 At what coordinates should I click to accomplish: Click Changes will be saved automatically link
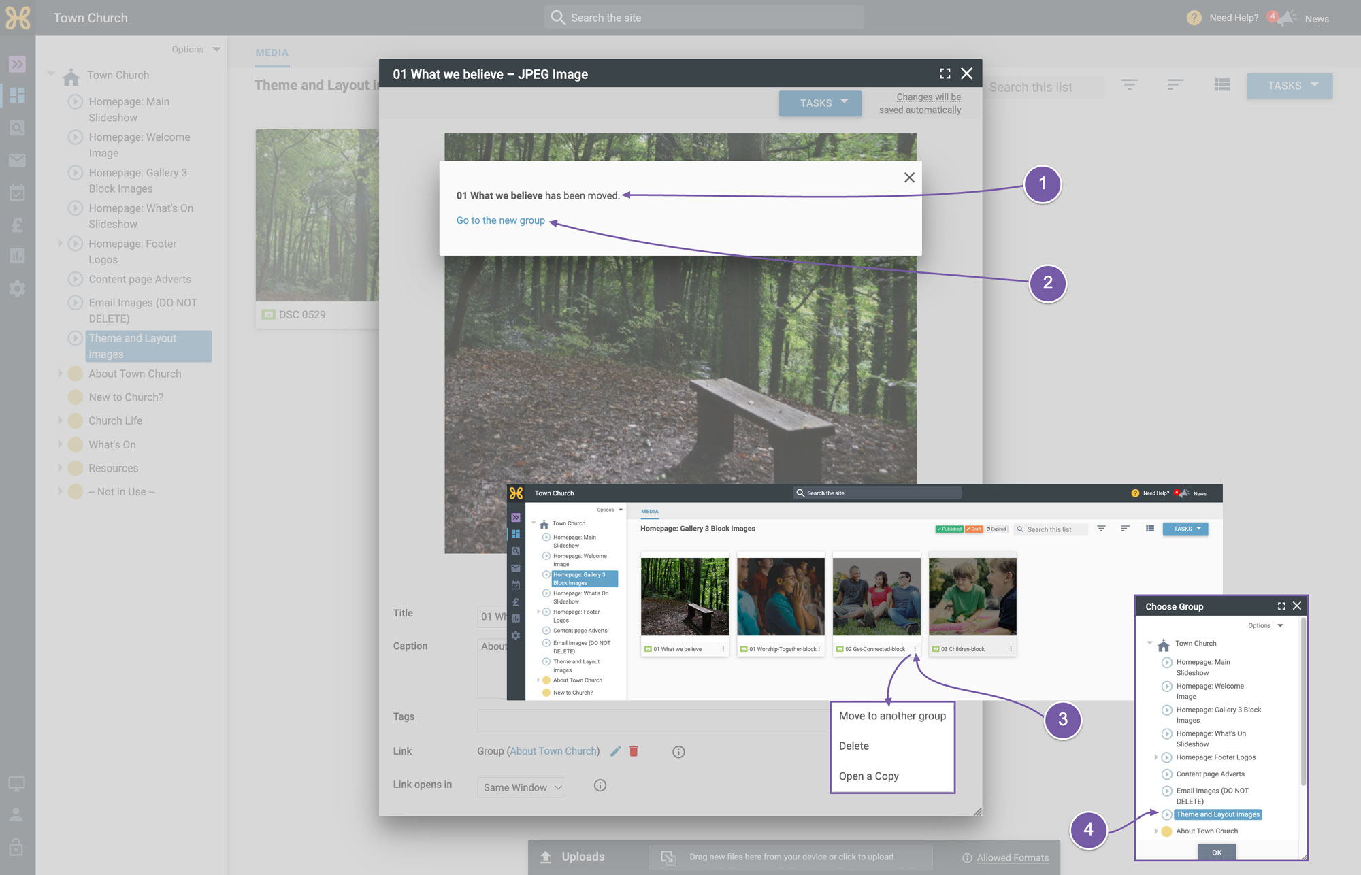920,103
